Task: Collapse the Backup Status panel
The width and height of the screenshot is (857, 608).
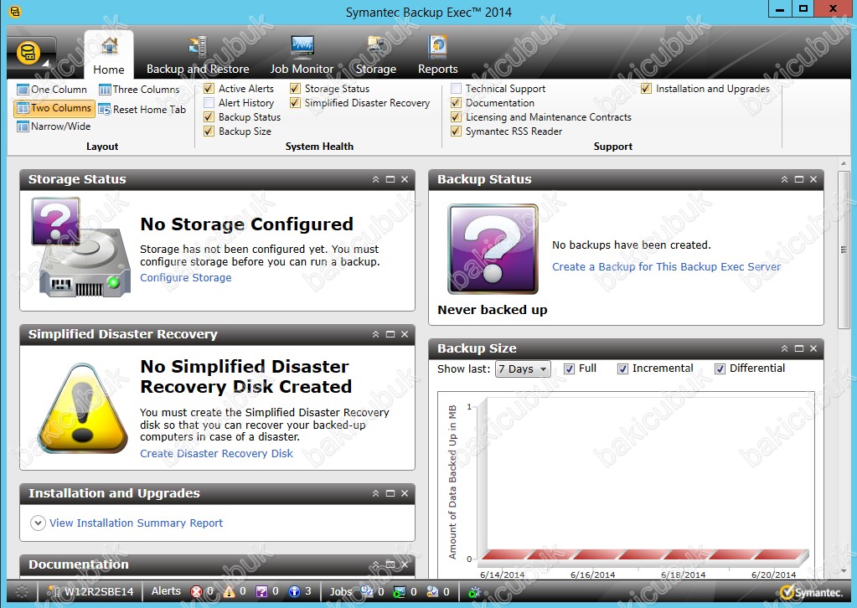Action: click(784, 179)
